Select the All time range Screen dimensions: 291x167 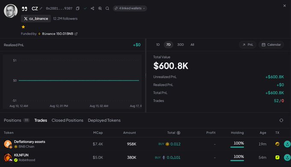(x=192, y=44)
